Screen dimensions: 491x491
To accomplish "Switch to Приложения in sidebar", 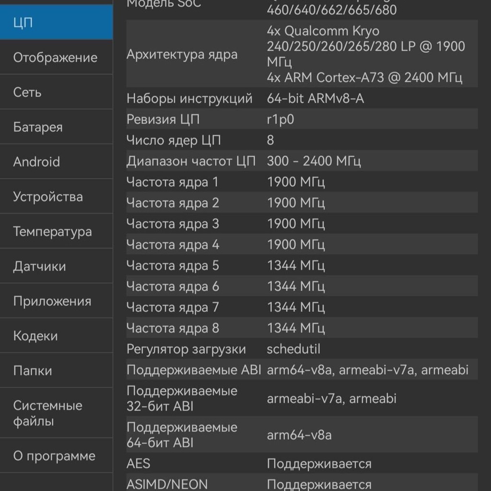I will coord(57,301).
